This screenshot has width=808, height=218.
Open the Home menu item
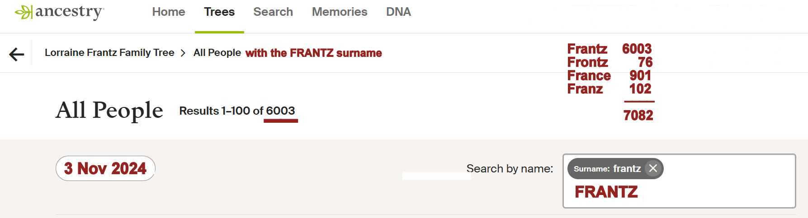coord(169,12)
